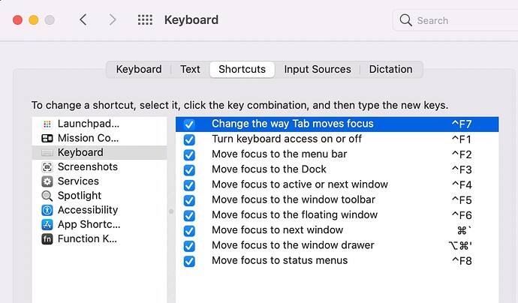Uncheck Move focus to next window
This screenshot has height=303, width=518.
[189, 230]
